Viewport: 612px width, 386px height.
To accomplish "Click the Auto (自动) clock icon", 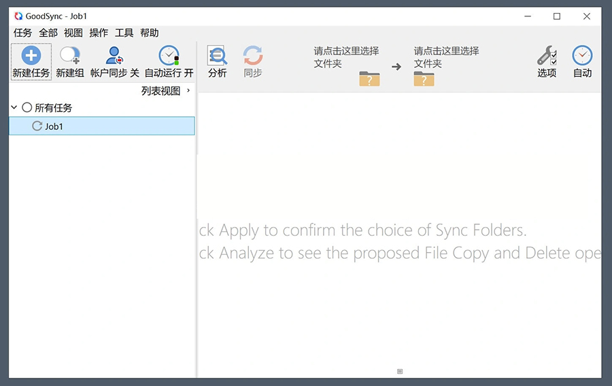I will click(x=582, y=56).
